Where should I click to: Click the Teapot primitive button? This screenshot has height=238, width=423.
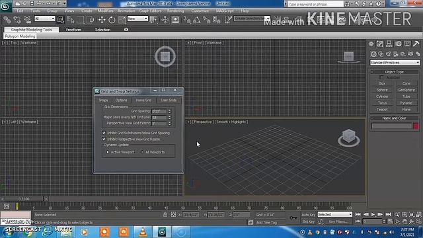[x=382, y=110]
